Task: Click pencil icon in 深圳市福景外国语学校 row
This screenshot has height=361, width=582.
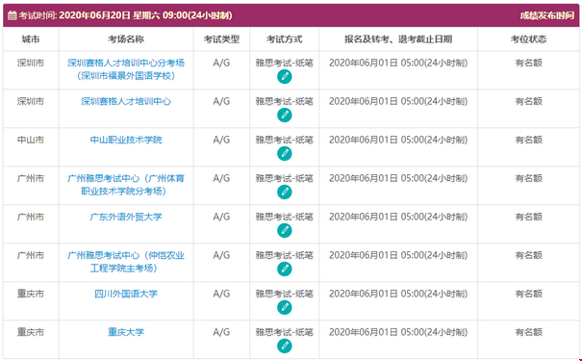Action: click(x=285, y=76)
